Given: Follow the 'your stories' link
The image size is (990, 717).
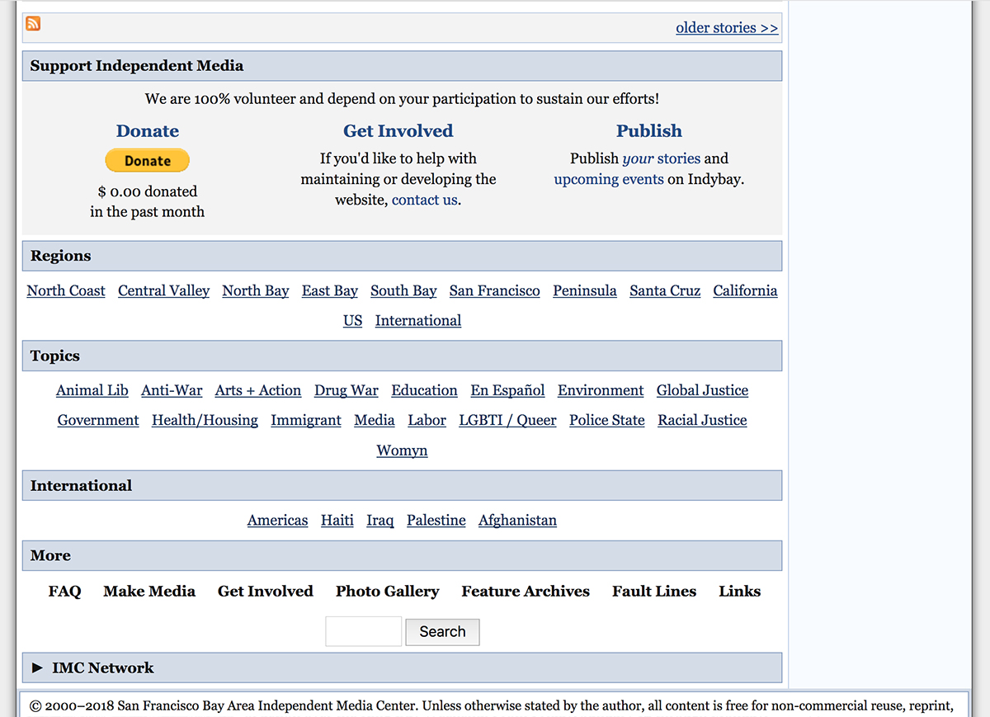Looking at the screenshot, I should point(662,158).
